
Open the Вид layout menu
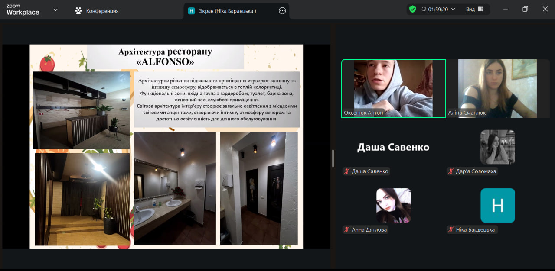474,9
